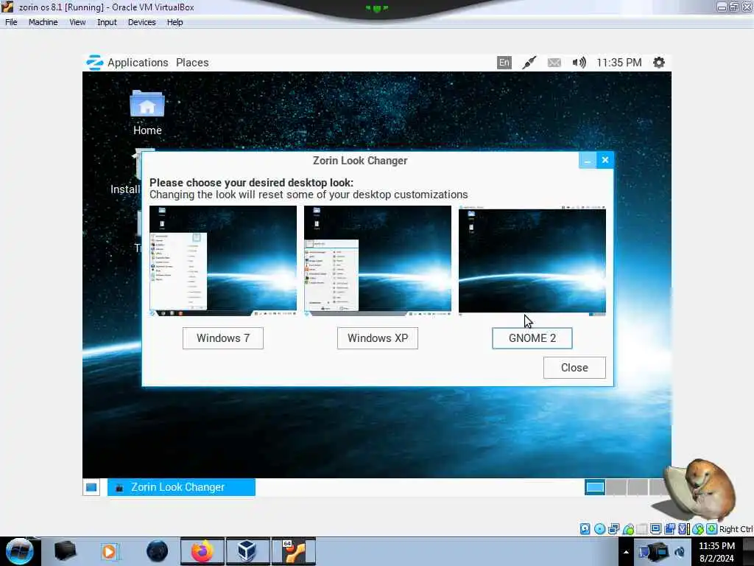Open VirtualBox Devices menu
Image resolution: width=754 pixels, height=566 pixels.
[142, 22]
